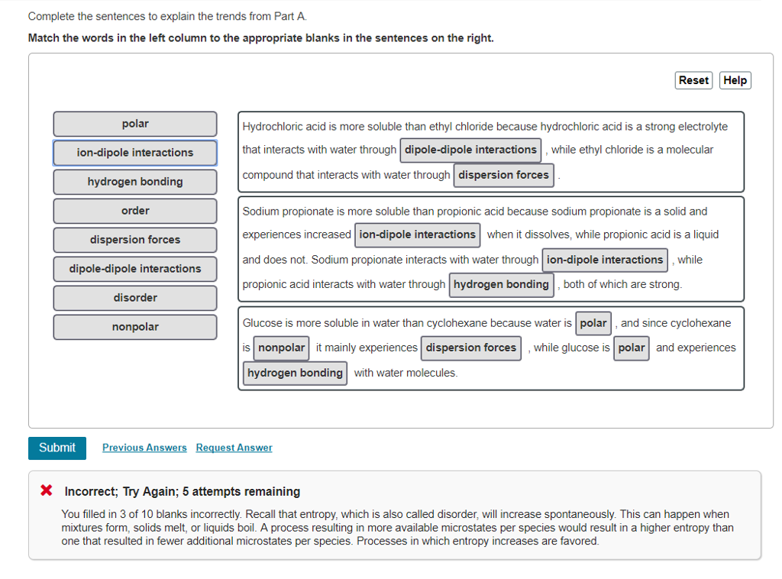The height and width of the screenshot is (579, 782).
Task: Click the 'nonpolar' blank describing cyclohexane
Action: [x=281, y=348]
